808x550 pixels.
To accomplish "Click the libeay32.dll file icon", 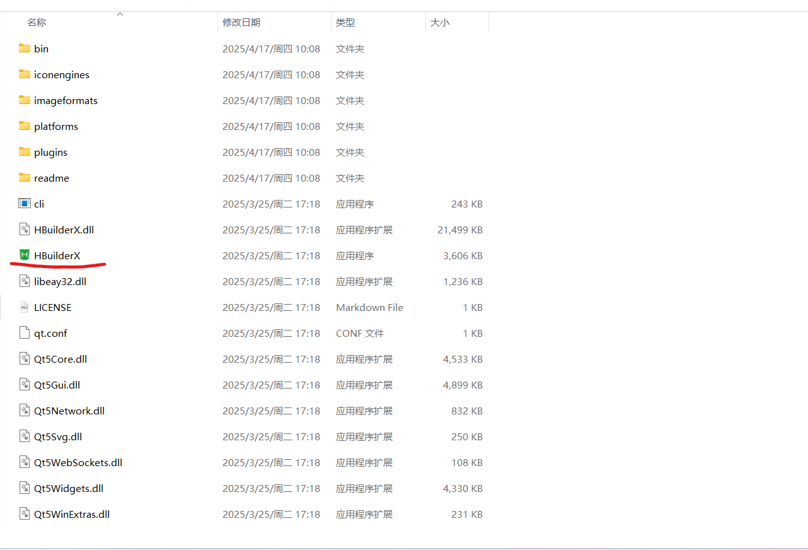I will coord(25,281).
